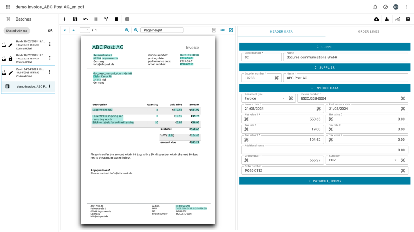Collapse the SUPPLIER section
The height and width of the screenshot is (232, 414).
coord(325,67)
